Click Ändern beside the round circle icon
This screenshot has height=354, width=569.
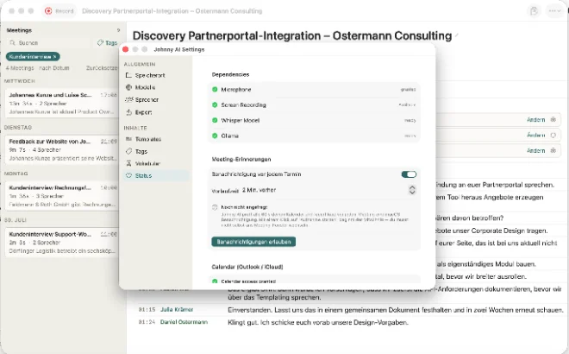pos(535,136)
